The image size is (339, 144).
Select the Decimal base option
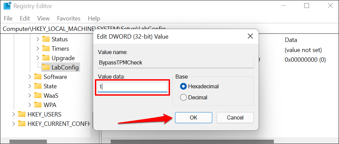pos(183,97)
